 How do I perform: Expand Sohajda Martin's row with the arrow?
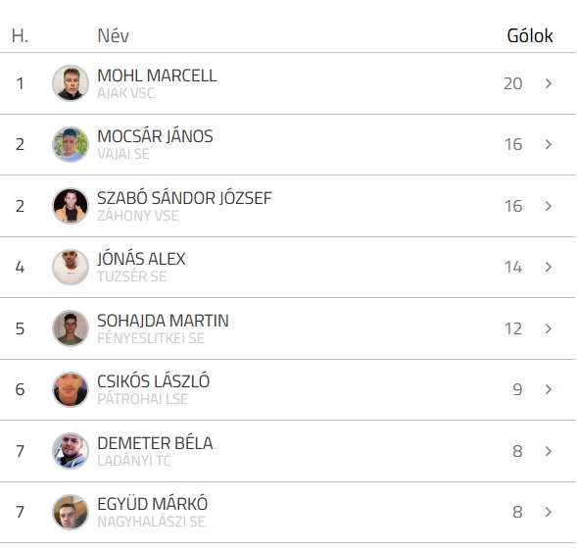(549, 328)
